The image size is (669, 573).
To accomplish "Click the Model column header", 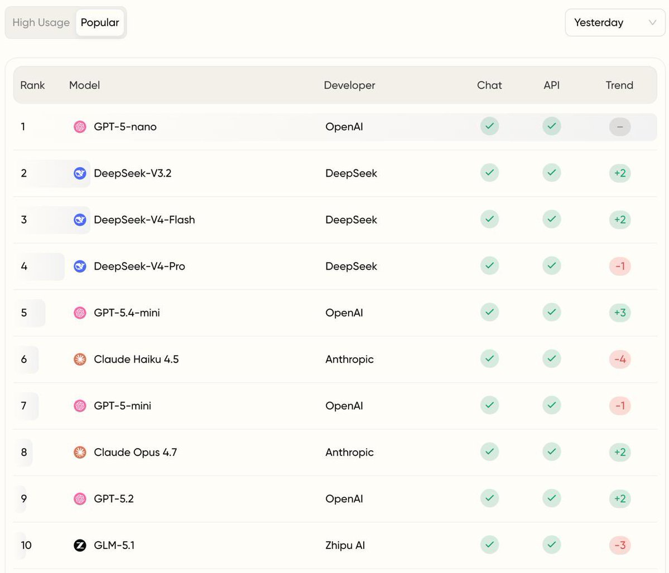I will [x=84, y=85].
